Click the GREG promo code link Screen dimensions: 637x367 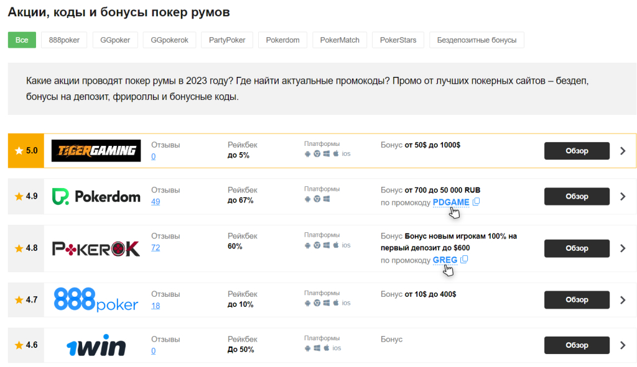445,260
